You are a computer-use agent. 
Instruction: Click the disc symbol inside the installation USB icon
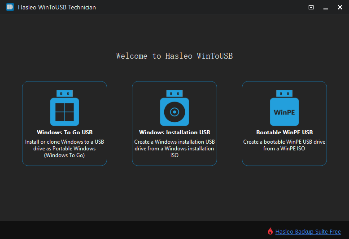point(174,112)
